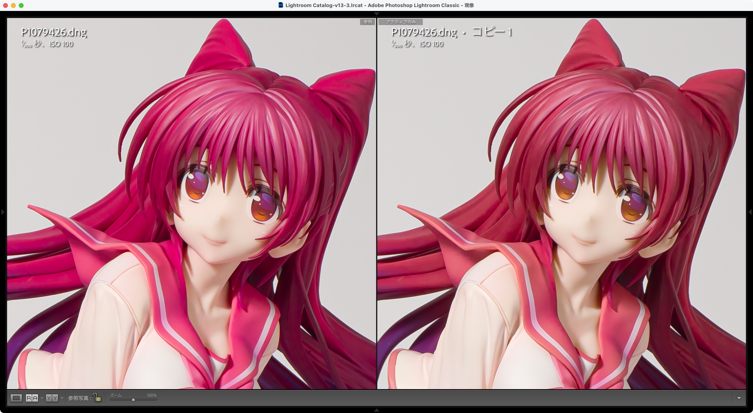Expand the bottom filmstrip panel arrow
Image resolution: width=753 pixels, height=413 pixels.
376,410
